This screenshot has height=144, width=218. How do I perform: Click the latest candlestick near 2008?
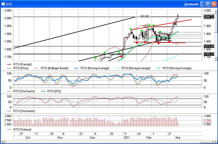178,16
